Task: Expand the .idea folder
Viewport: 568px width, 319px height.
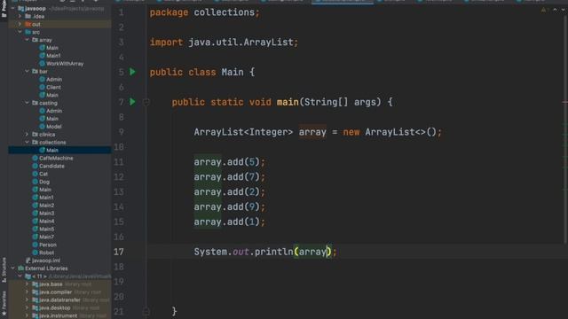Action: (20, 16)
